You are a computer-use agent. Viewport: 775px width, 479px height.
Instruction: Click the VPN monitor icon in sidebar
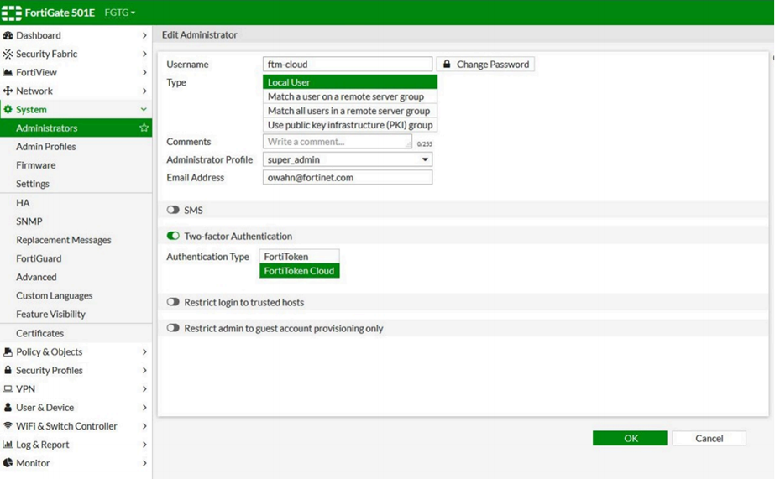8,389
